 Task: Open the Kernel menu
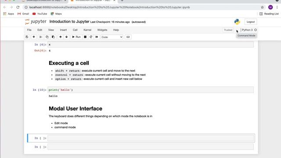pos(87,30)
